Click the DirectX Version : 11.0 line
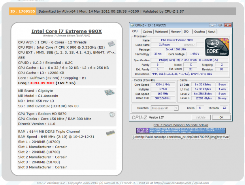This screenshot has height=185, width=245. [37, 124]
